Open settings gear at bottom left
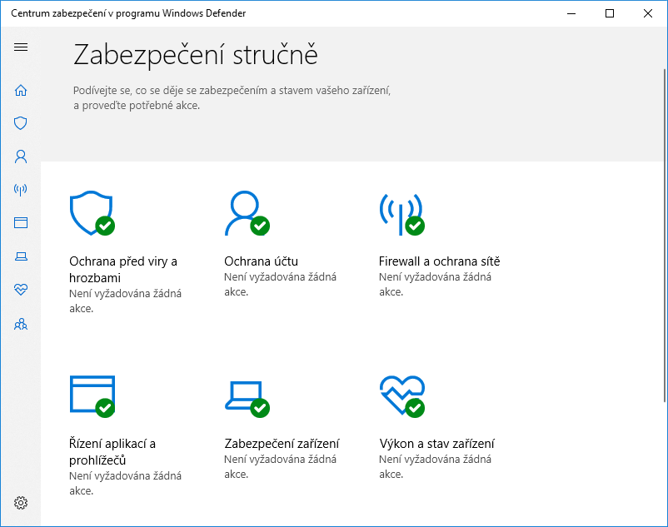 click(x=21, y=503)
